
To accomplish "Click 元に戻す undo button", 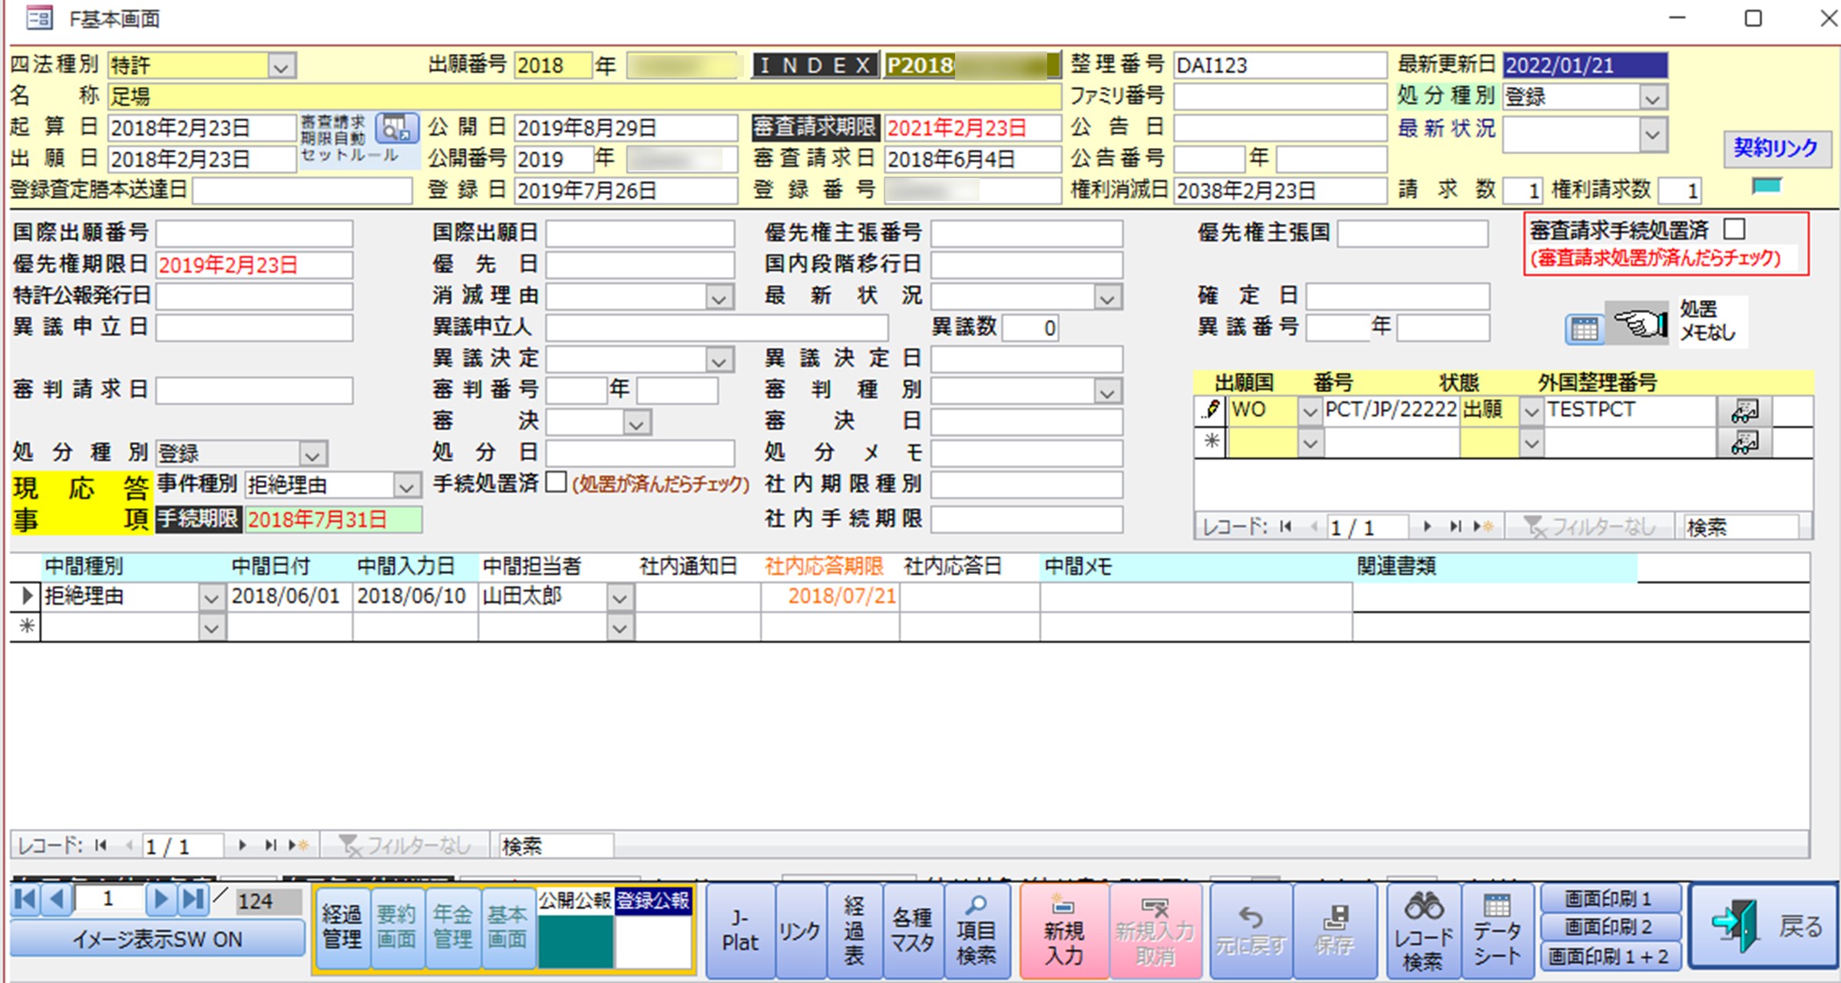I will (1251, 932).
